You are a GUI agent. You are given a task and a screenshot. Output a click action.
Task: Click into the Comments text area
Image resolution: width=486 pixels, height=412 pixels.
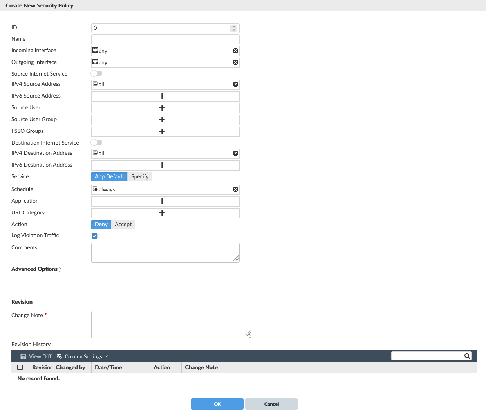(165, 253)
